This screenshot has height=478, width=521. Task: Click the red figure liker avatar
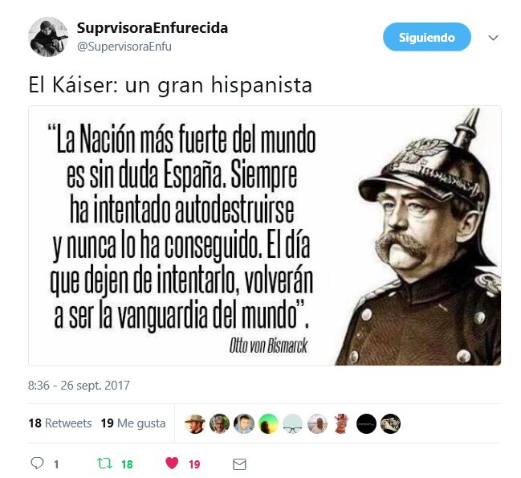pyautogui.click(x=341, y=424)
